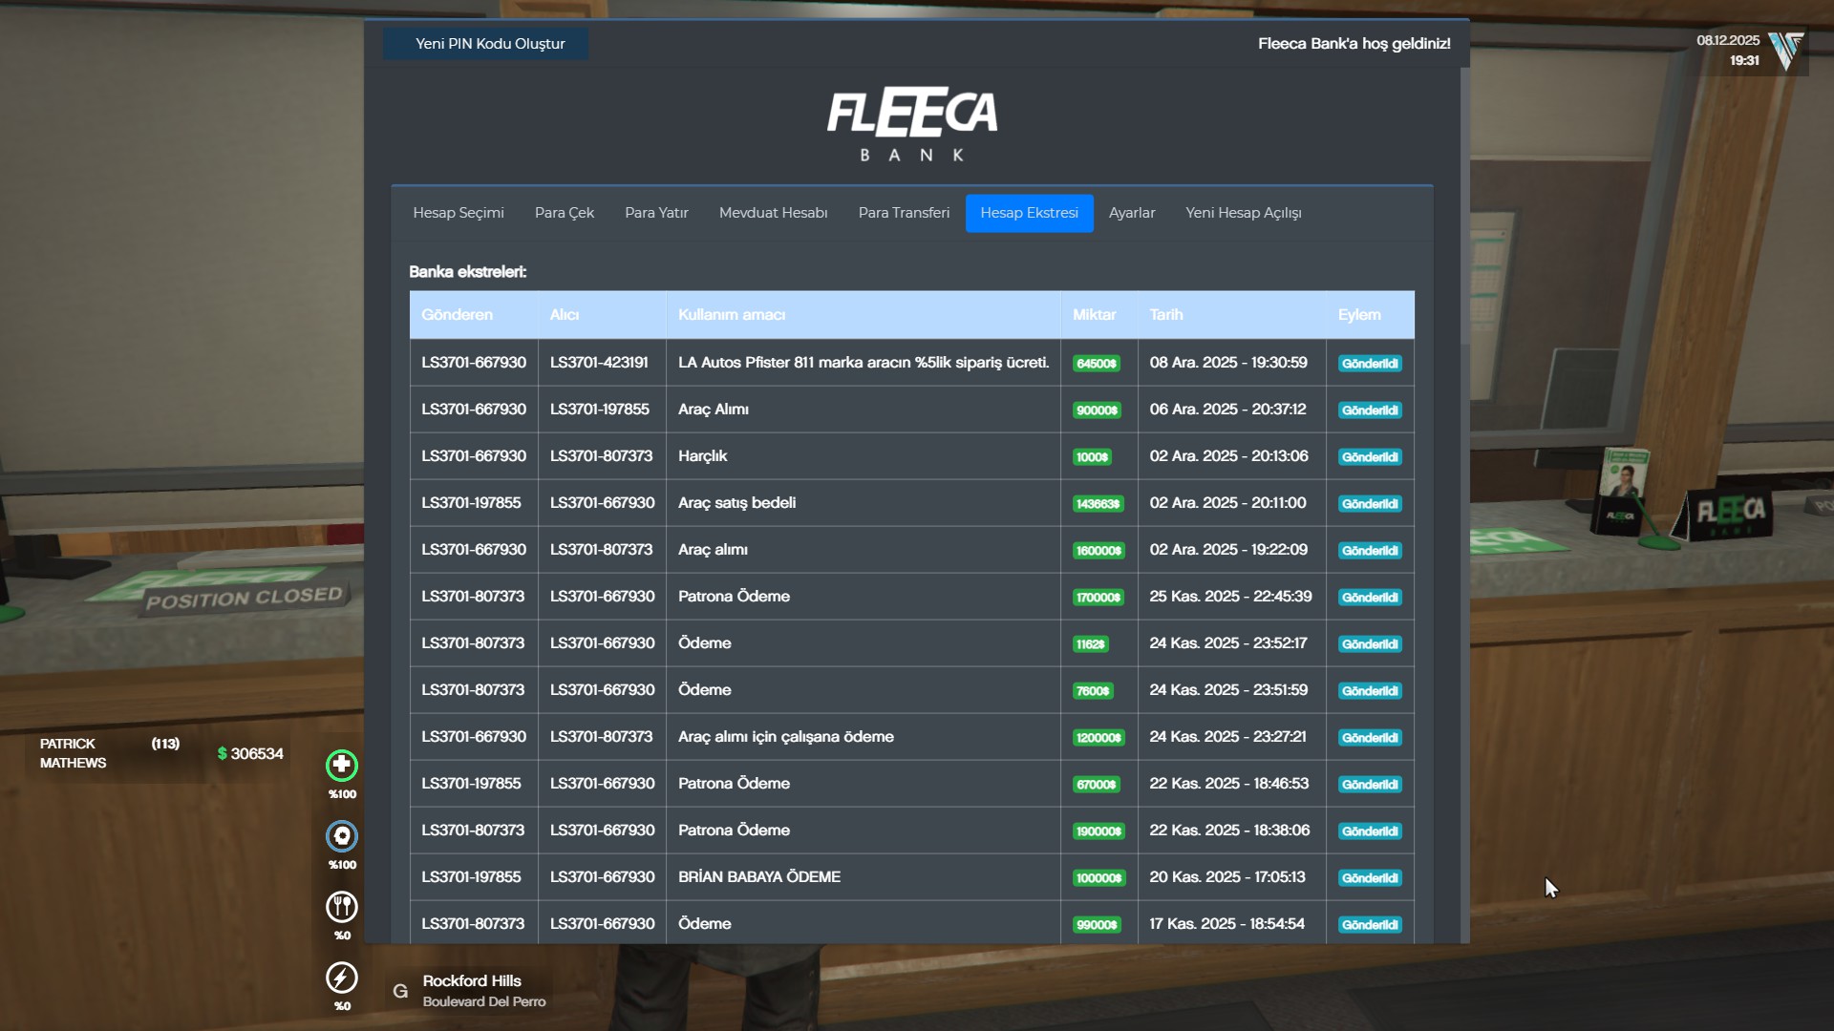Click Gönderildi badge for BRİAN BABAYA ÖDEME row
This screenshot has width=1834, height=1031.
point(1370,878)
